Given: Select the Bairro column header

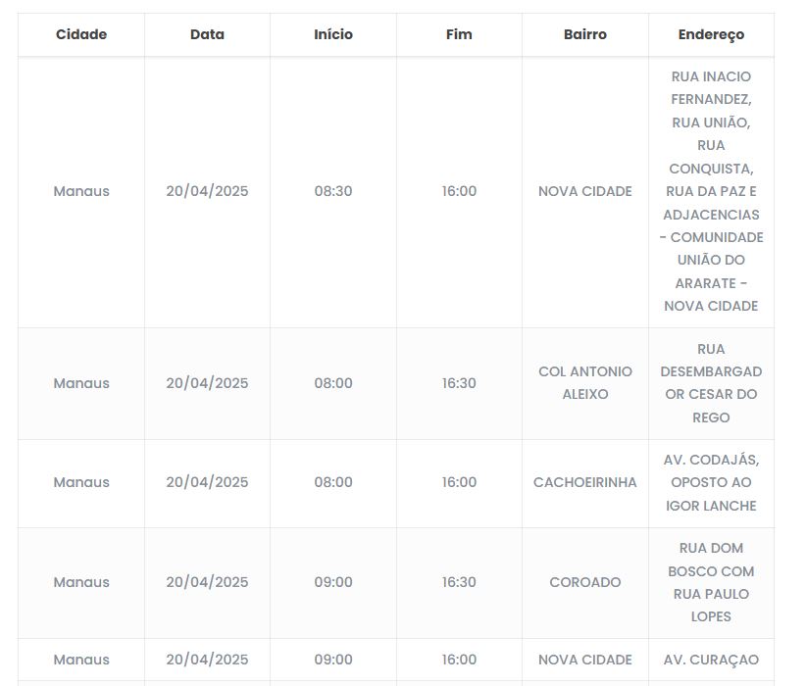Looking at the screenshot, I should [585, 34].
